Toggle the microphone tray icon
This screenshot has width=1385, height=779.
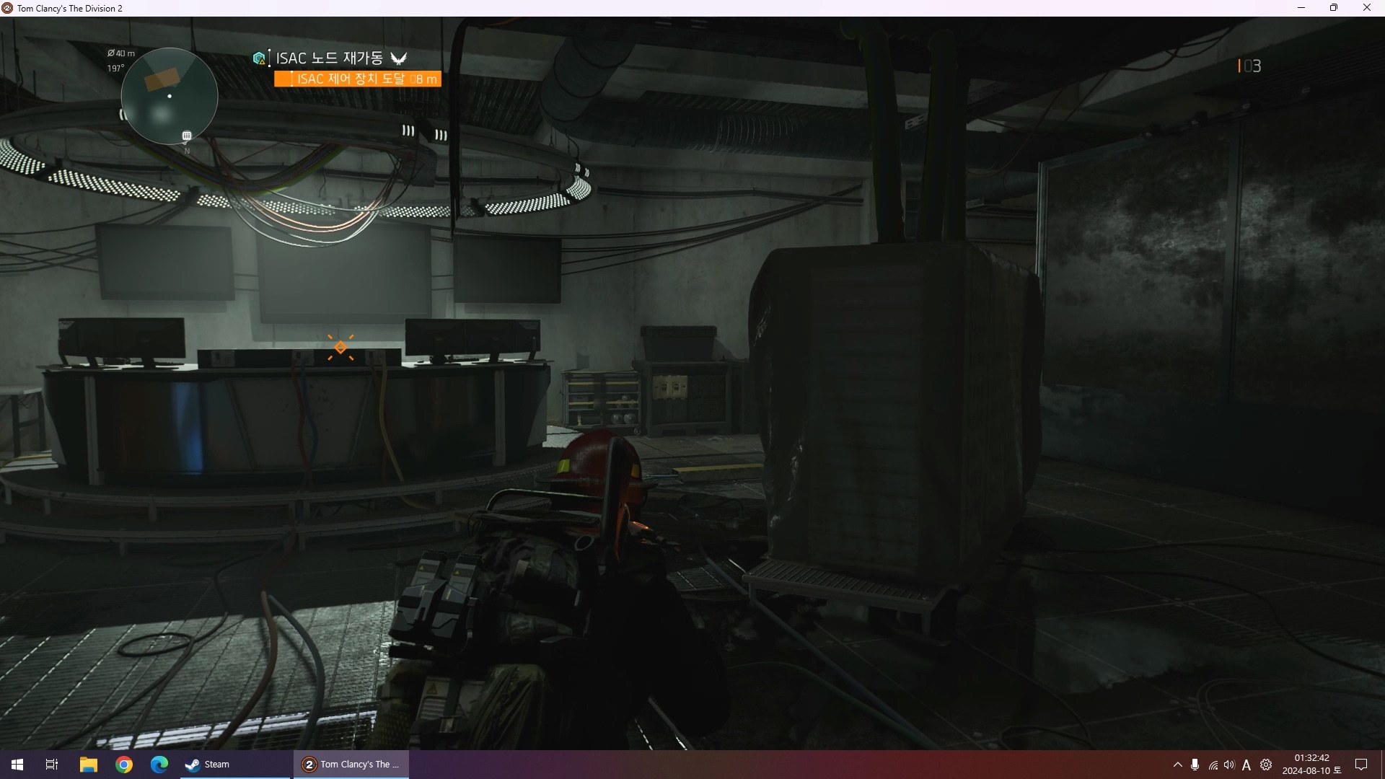point(1195,765)
